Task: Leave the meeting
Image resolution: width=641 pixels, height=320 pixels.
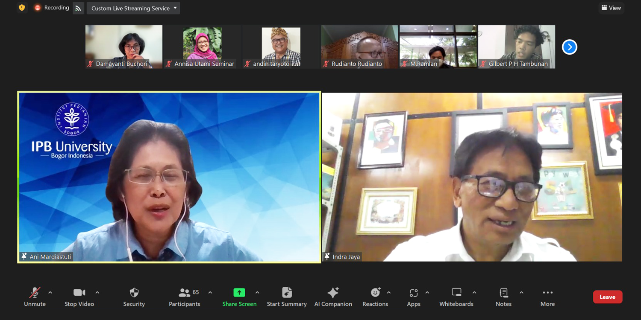Action: coord(607,297)
